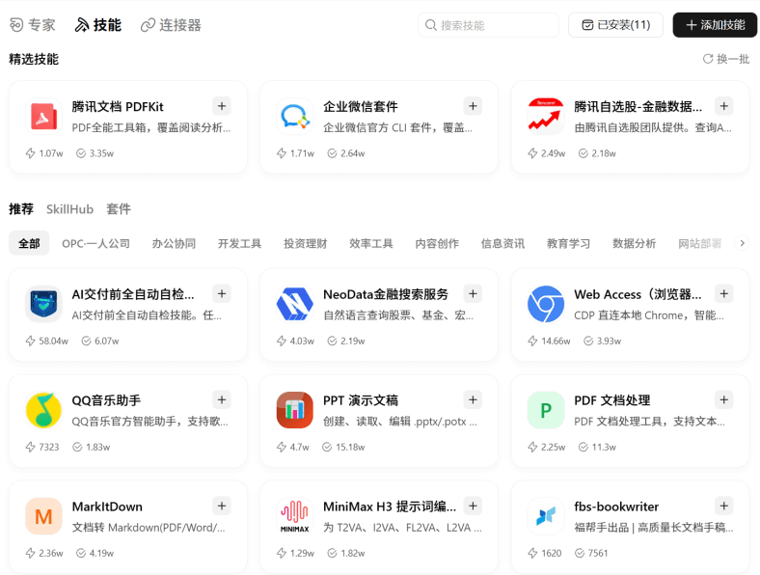Filter by 数据分析 category
Image resolution: width=760 pixels, height=575 pixels.
(635, 243)
